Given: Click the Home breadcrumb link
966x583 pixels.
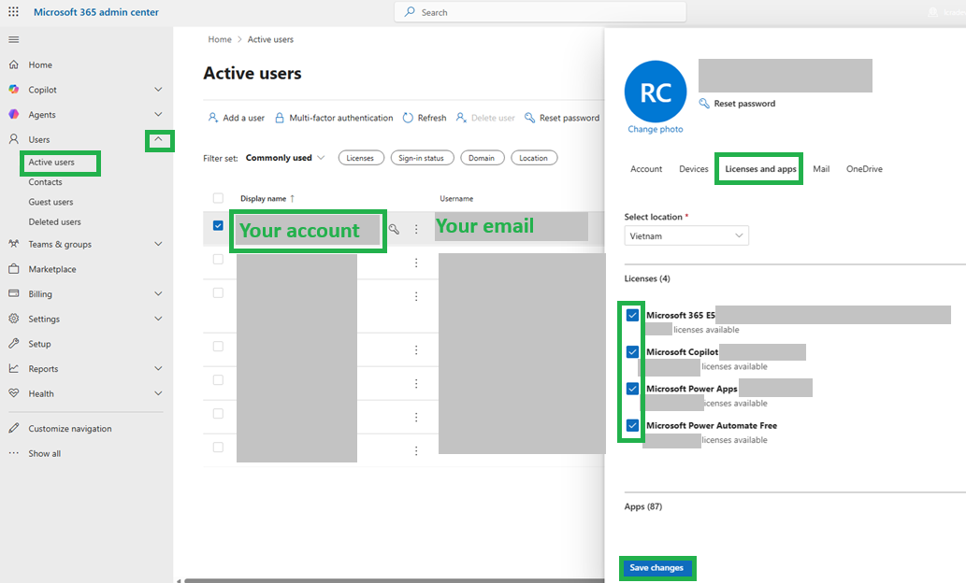Looking at the screenshot, I should point(220,39).
